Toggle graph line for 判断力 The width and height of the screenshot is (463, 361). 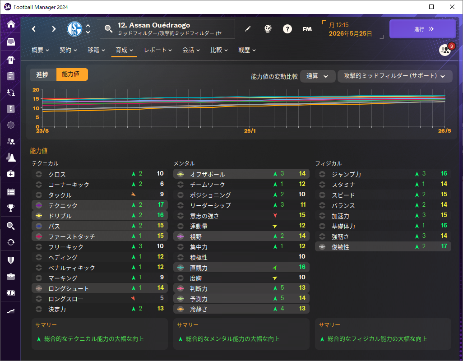pos(181,288)
